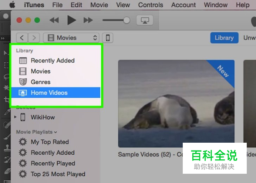The image size is (256, 183).
Task: Open the Help menu
Action: pos(243,5)
